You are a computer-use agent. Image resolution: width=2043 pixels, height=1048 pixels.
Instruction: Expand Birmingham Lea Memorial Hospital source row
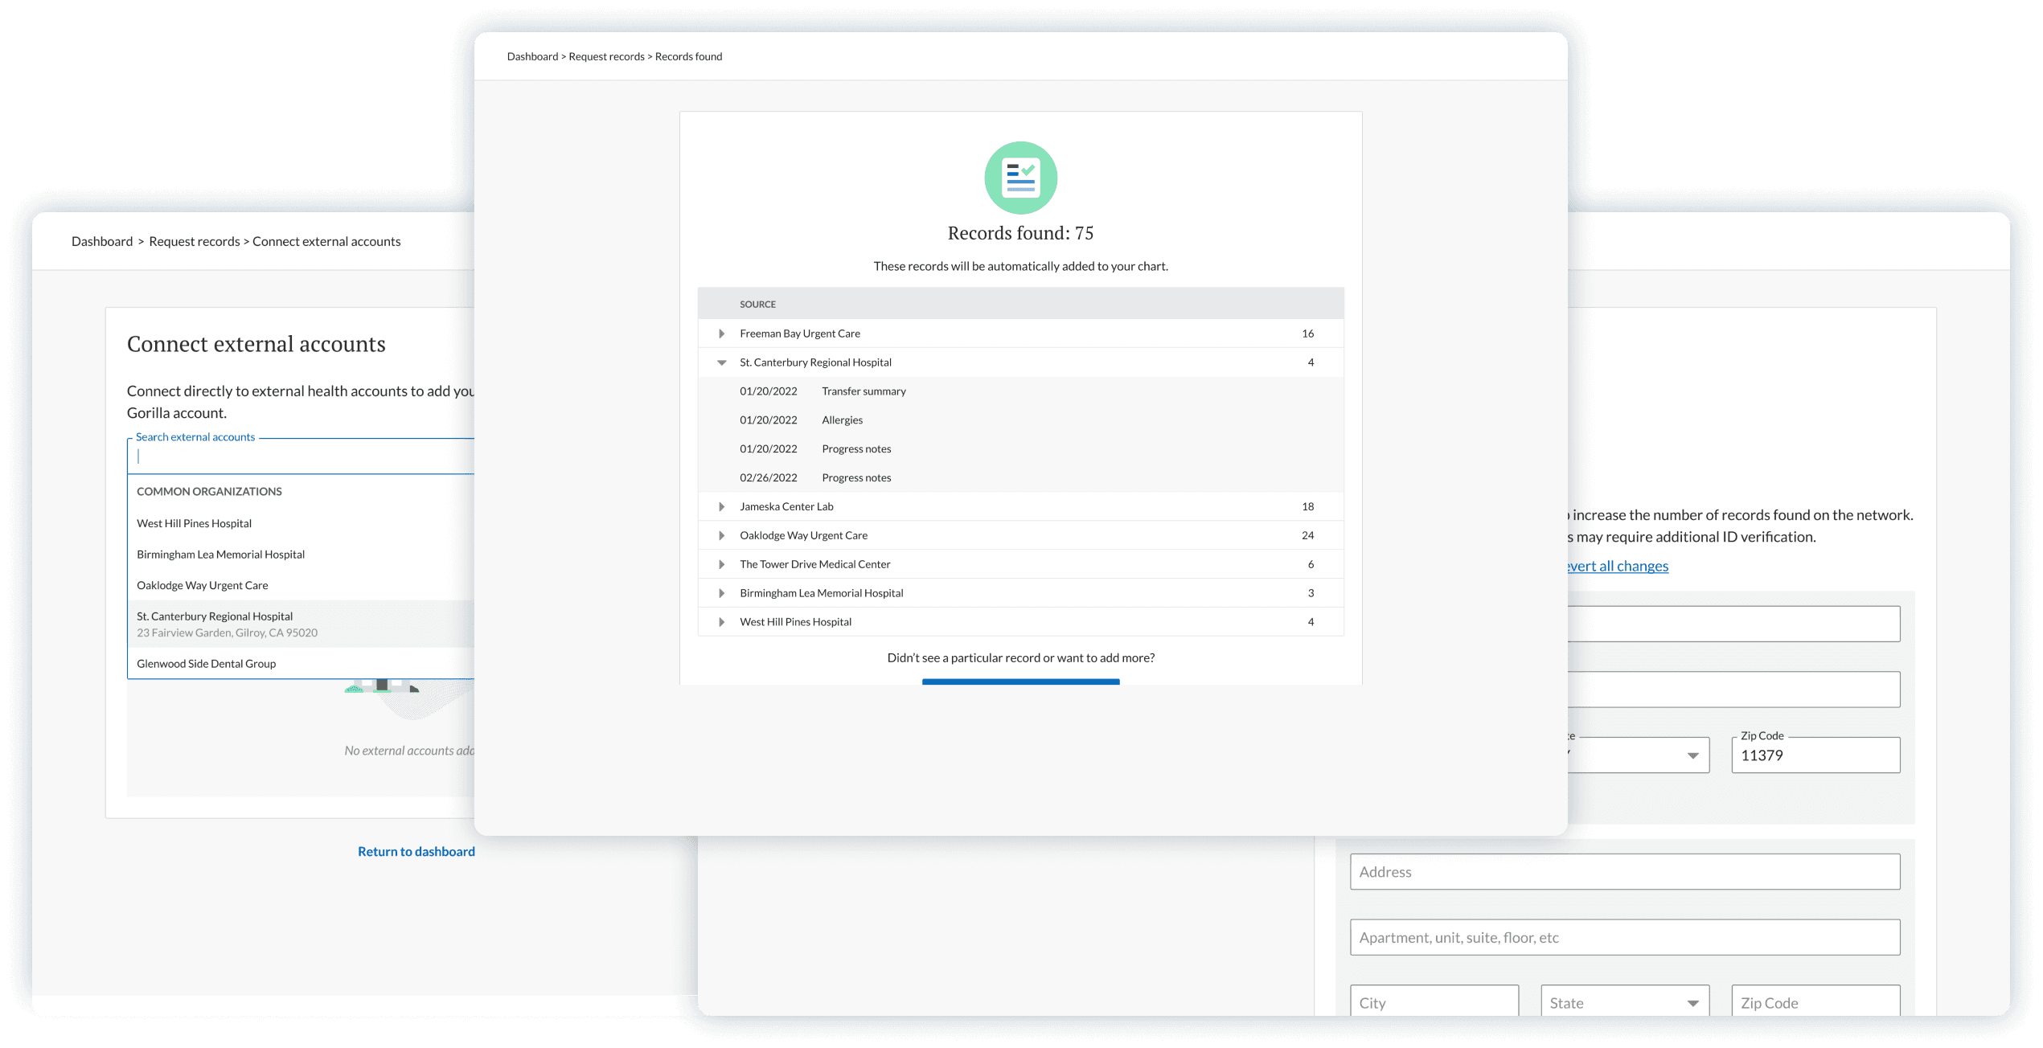tap(721, 593)
